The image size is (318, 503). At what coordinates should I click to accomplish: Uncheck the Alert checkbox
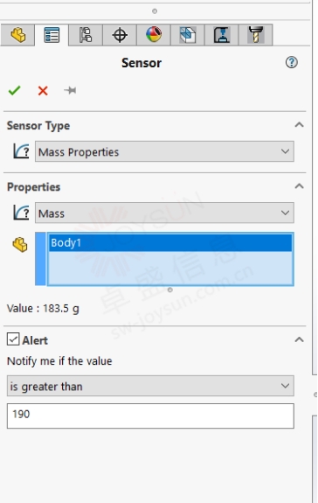[13, 339]
